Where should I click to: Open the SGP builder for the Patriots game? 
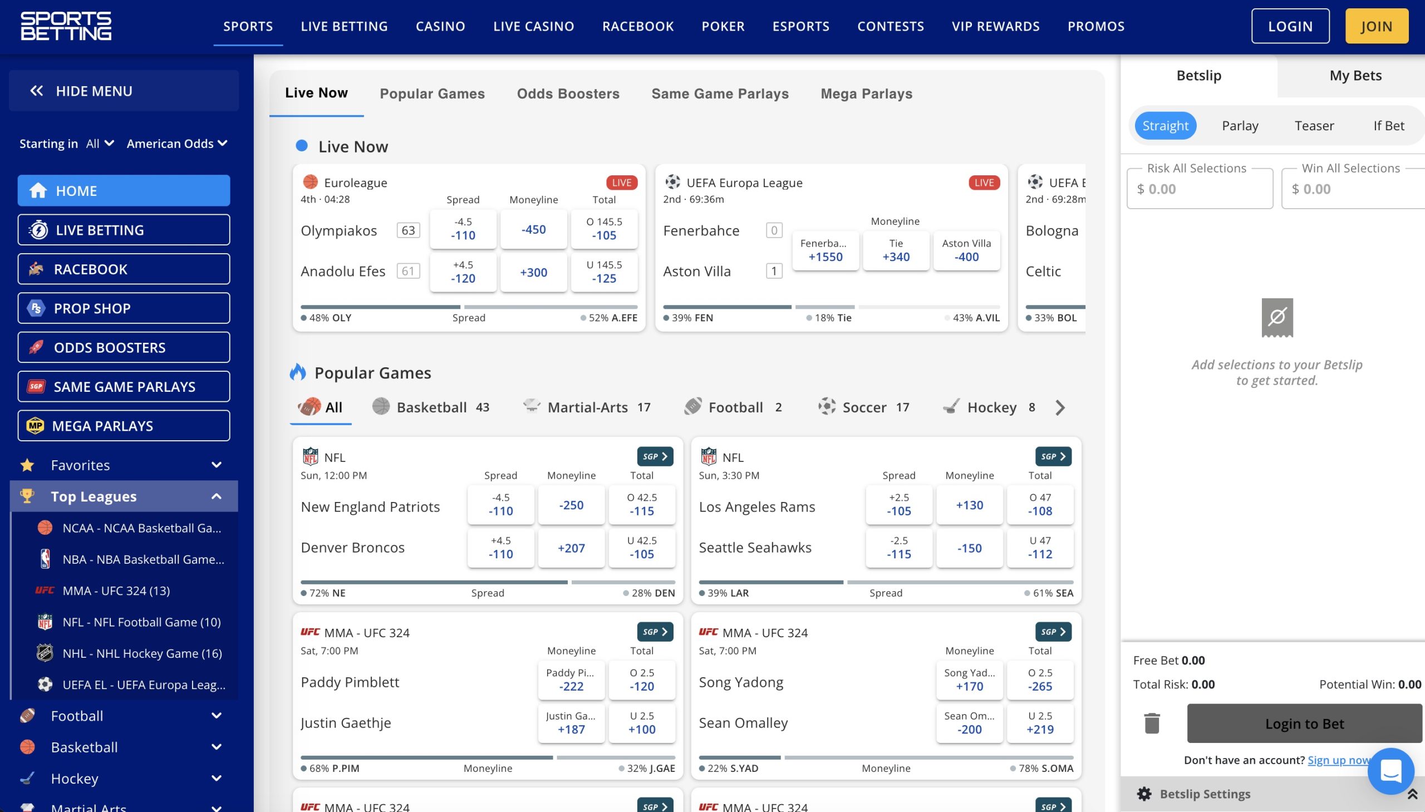(653, 456)
